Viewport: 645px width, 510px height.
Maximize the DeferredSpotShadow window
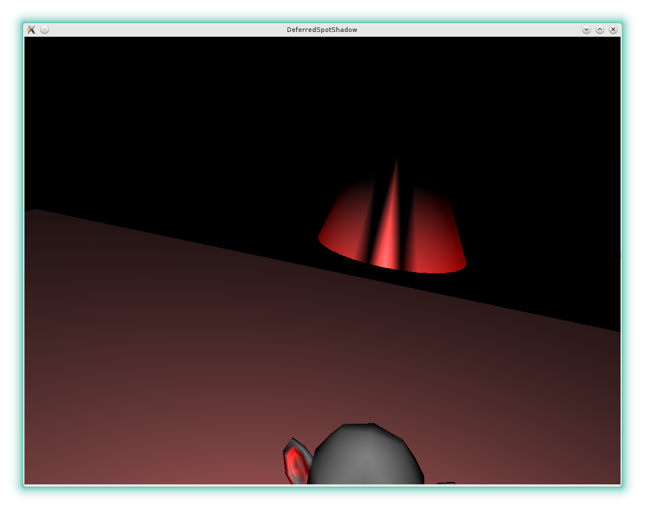click(x=600, y=30)
